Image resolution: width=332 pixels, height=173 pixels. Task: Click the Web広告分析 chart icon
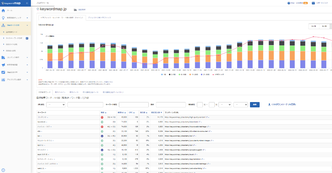click(x=3, y=72)
